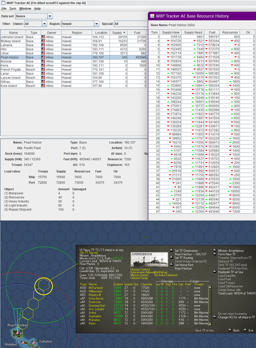Click the Region column header
The height and width of the screenshot is (348, 256).
coord(77,33)
